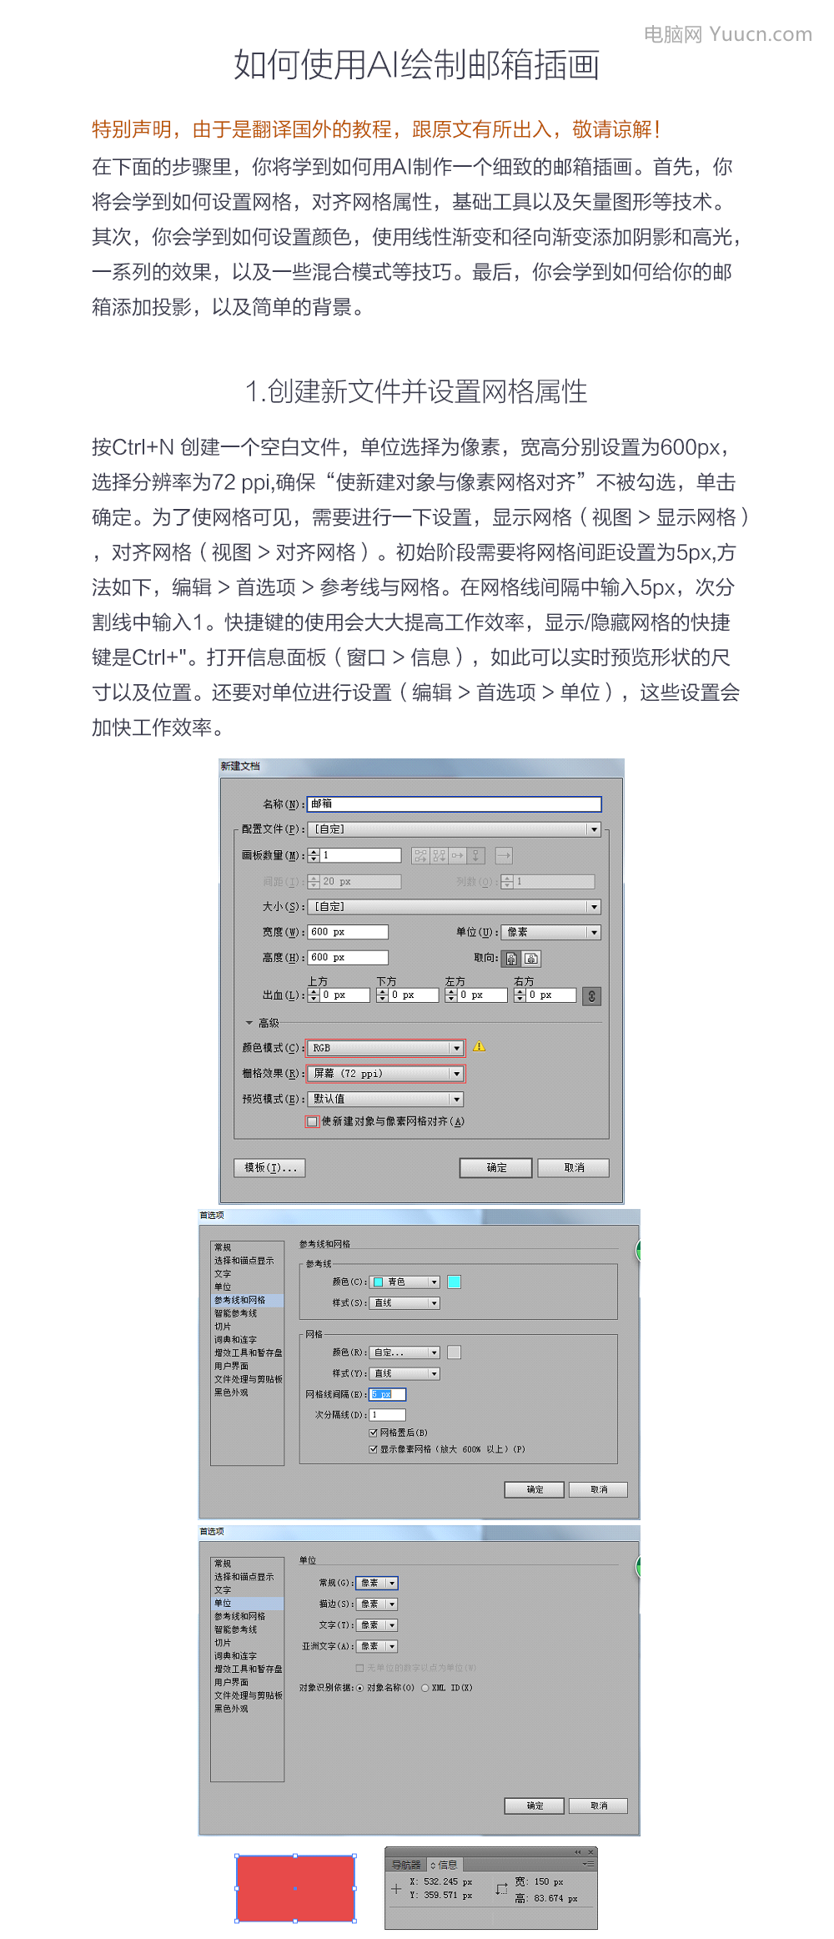Switch to 导航器 panel tab

tap(406, 1865)
